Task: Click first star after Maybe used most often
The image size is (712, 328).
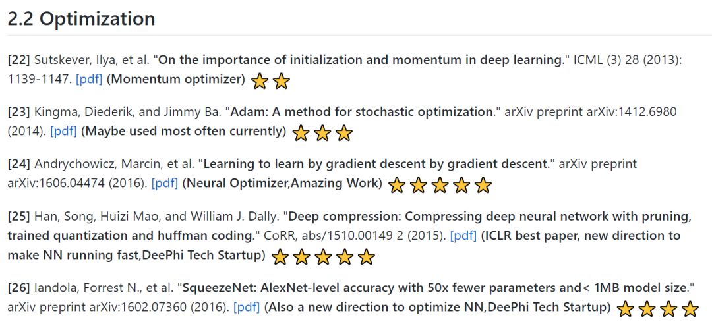Action: (301, 134)
